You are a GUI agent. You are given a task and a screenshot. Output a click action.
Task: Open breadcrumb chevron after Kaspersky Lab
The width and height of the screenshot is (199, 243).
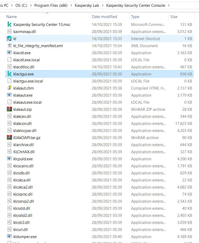(103, 6)
